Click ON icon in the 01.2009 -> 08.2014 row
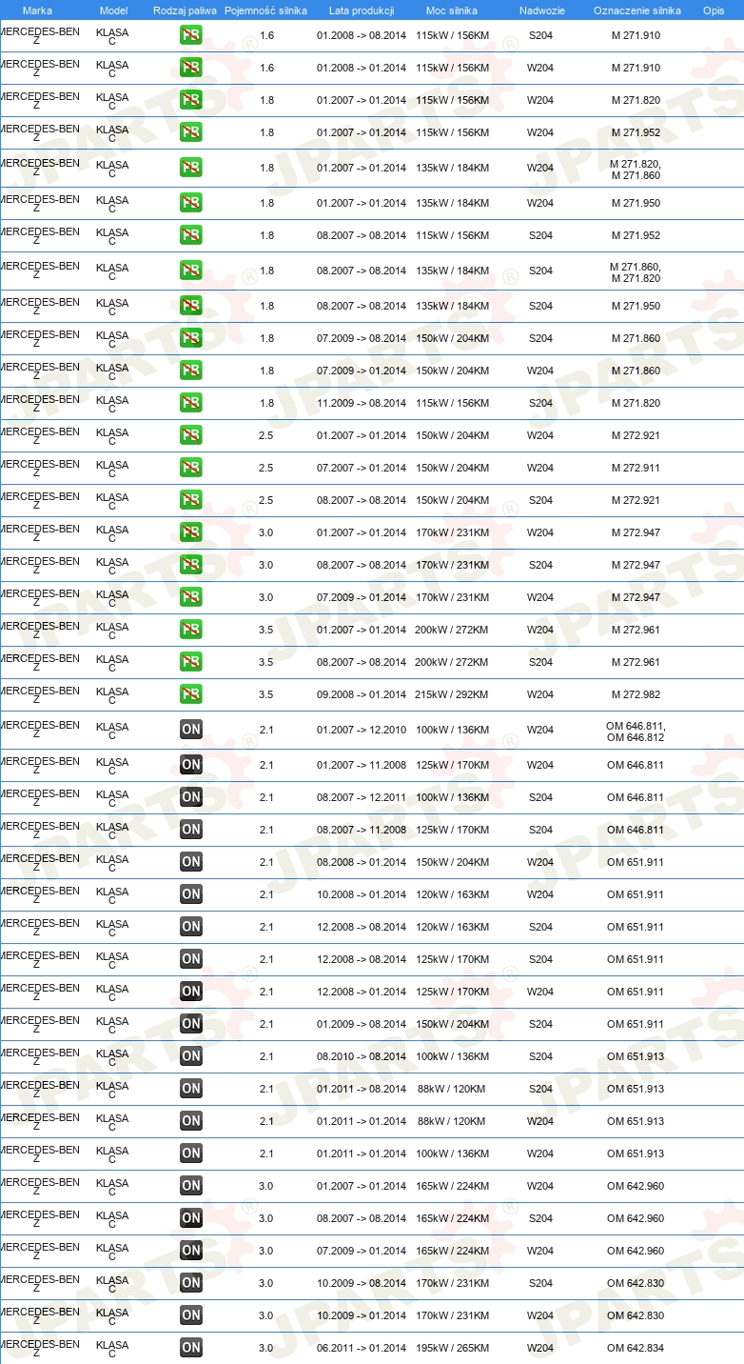The width and height of the screenshot is (744, 1364). click(191, 1024)
